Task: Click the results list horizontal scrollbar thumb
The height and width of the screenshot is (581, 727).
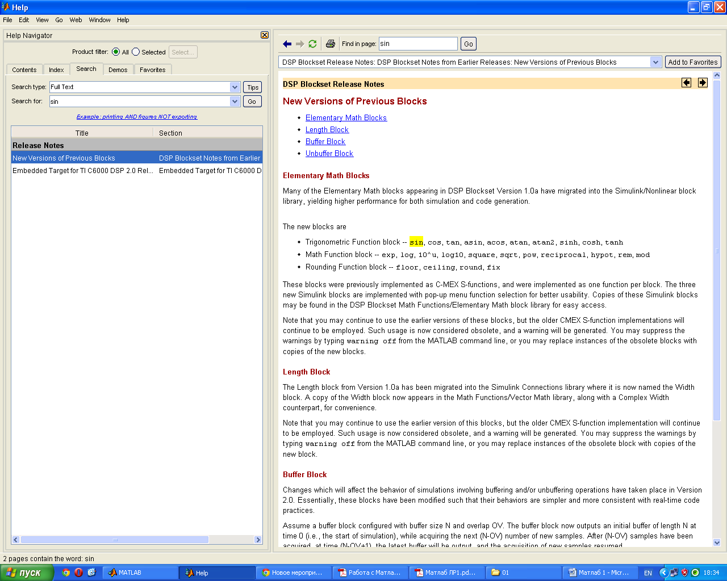Action: click(x=115, y=540)
